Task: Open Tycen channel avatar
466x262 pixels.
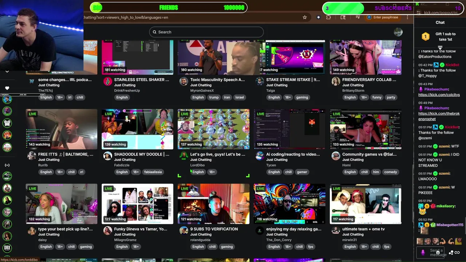Action: pyautogui.click(x=260, y=156)
